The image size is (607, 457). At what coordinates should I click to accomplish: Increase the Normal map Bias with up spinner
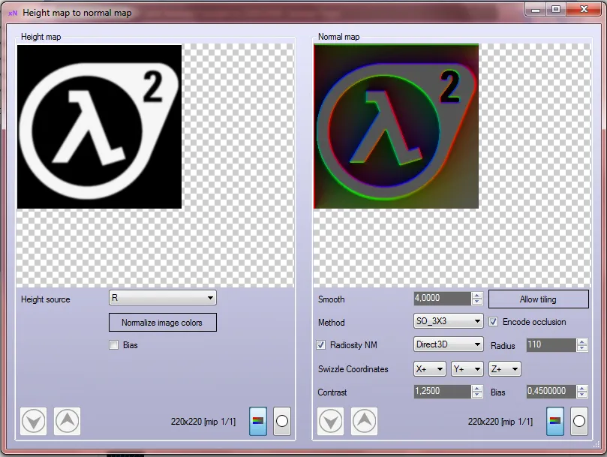(581, 388)
